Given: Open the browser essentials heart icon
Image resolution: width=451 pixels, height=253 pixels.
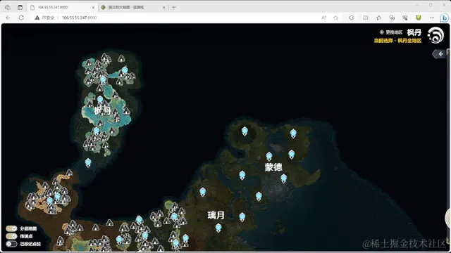Looking at the screenshot, I should point(405,18).
